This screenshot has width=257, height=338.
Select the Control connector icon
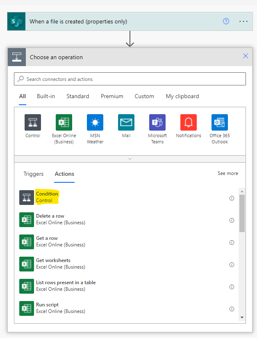coord(33,122)
